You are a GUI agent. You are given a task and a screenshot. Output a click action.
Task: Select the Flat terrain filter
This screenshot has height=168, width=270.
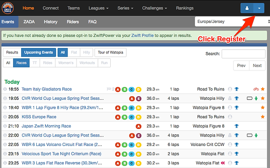click(x=74, y=53)
